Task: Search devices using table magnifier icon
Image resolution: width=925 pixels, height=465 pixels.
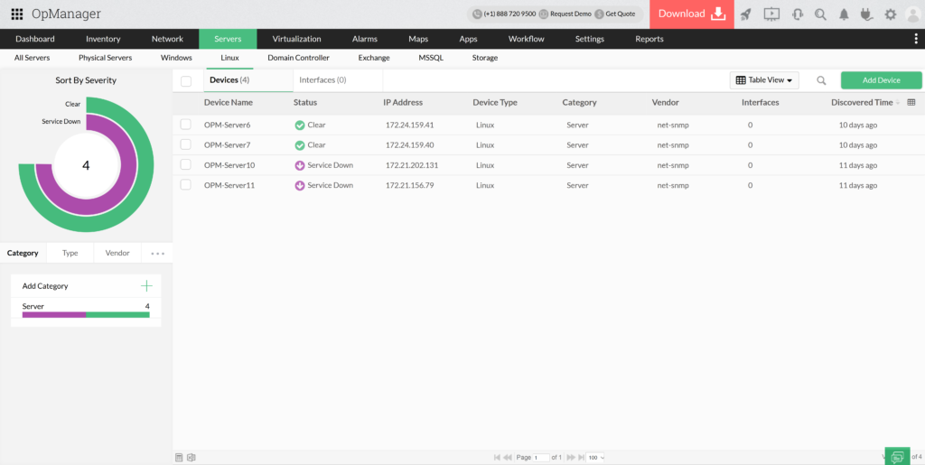Action: pos(821,80)
